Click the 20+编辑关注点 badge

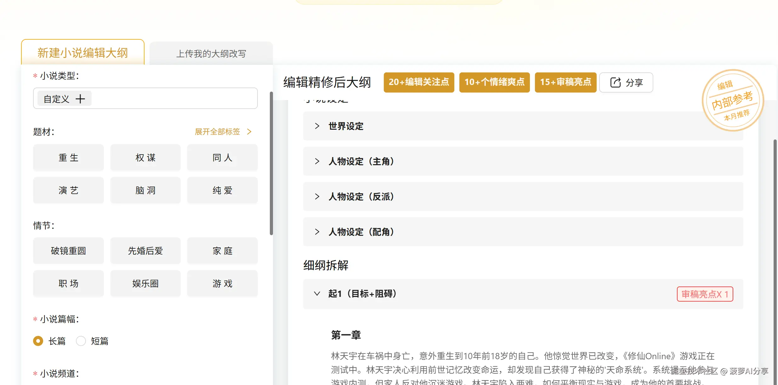pyautogui.click(x=418, y=82)
